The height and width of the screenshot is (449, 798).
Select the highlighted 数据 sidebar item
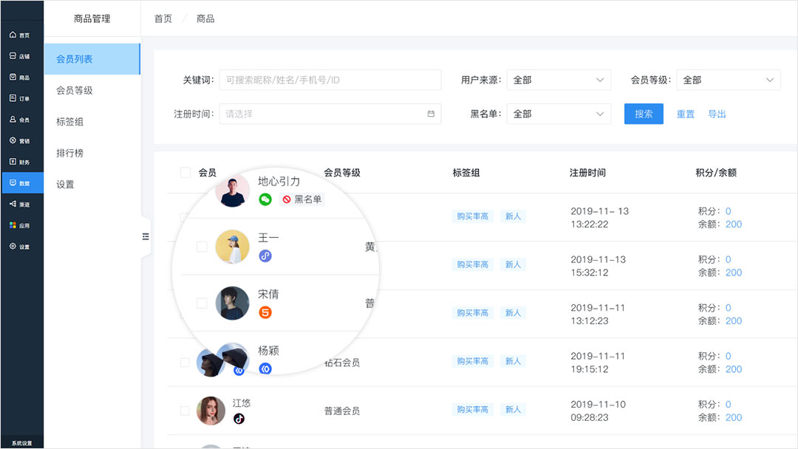[x=22, y=183]
